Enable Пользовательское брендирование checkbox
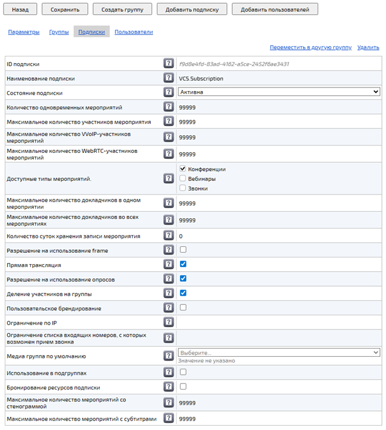Screen dimensions: 386x430 [x=183, y=307]
